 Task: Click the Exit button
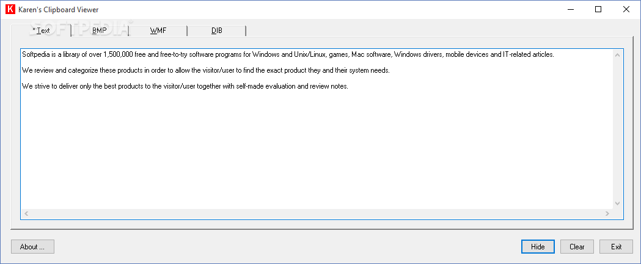[616, 246]
